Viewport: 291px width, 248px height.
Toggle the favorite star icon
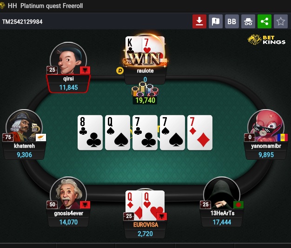tap(281, 21)
